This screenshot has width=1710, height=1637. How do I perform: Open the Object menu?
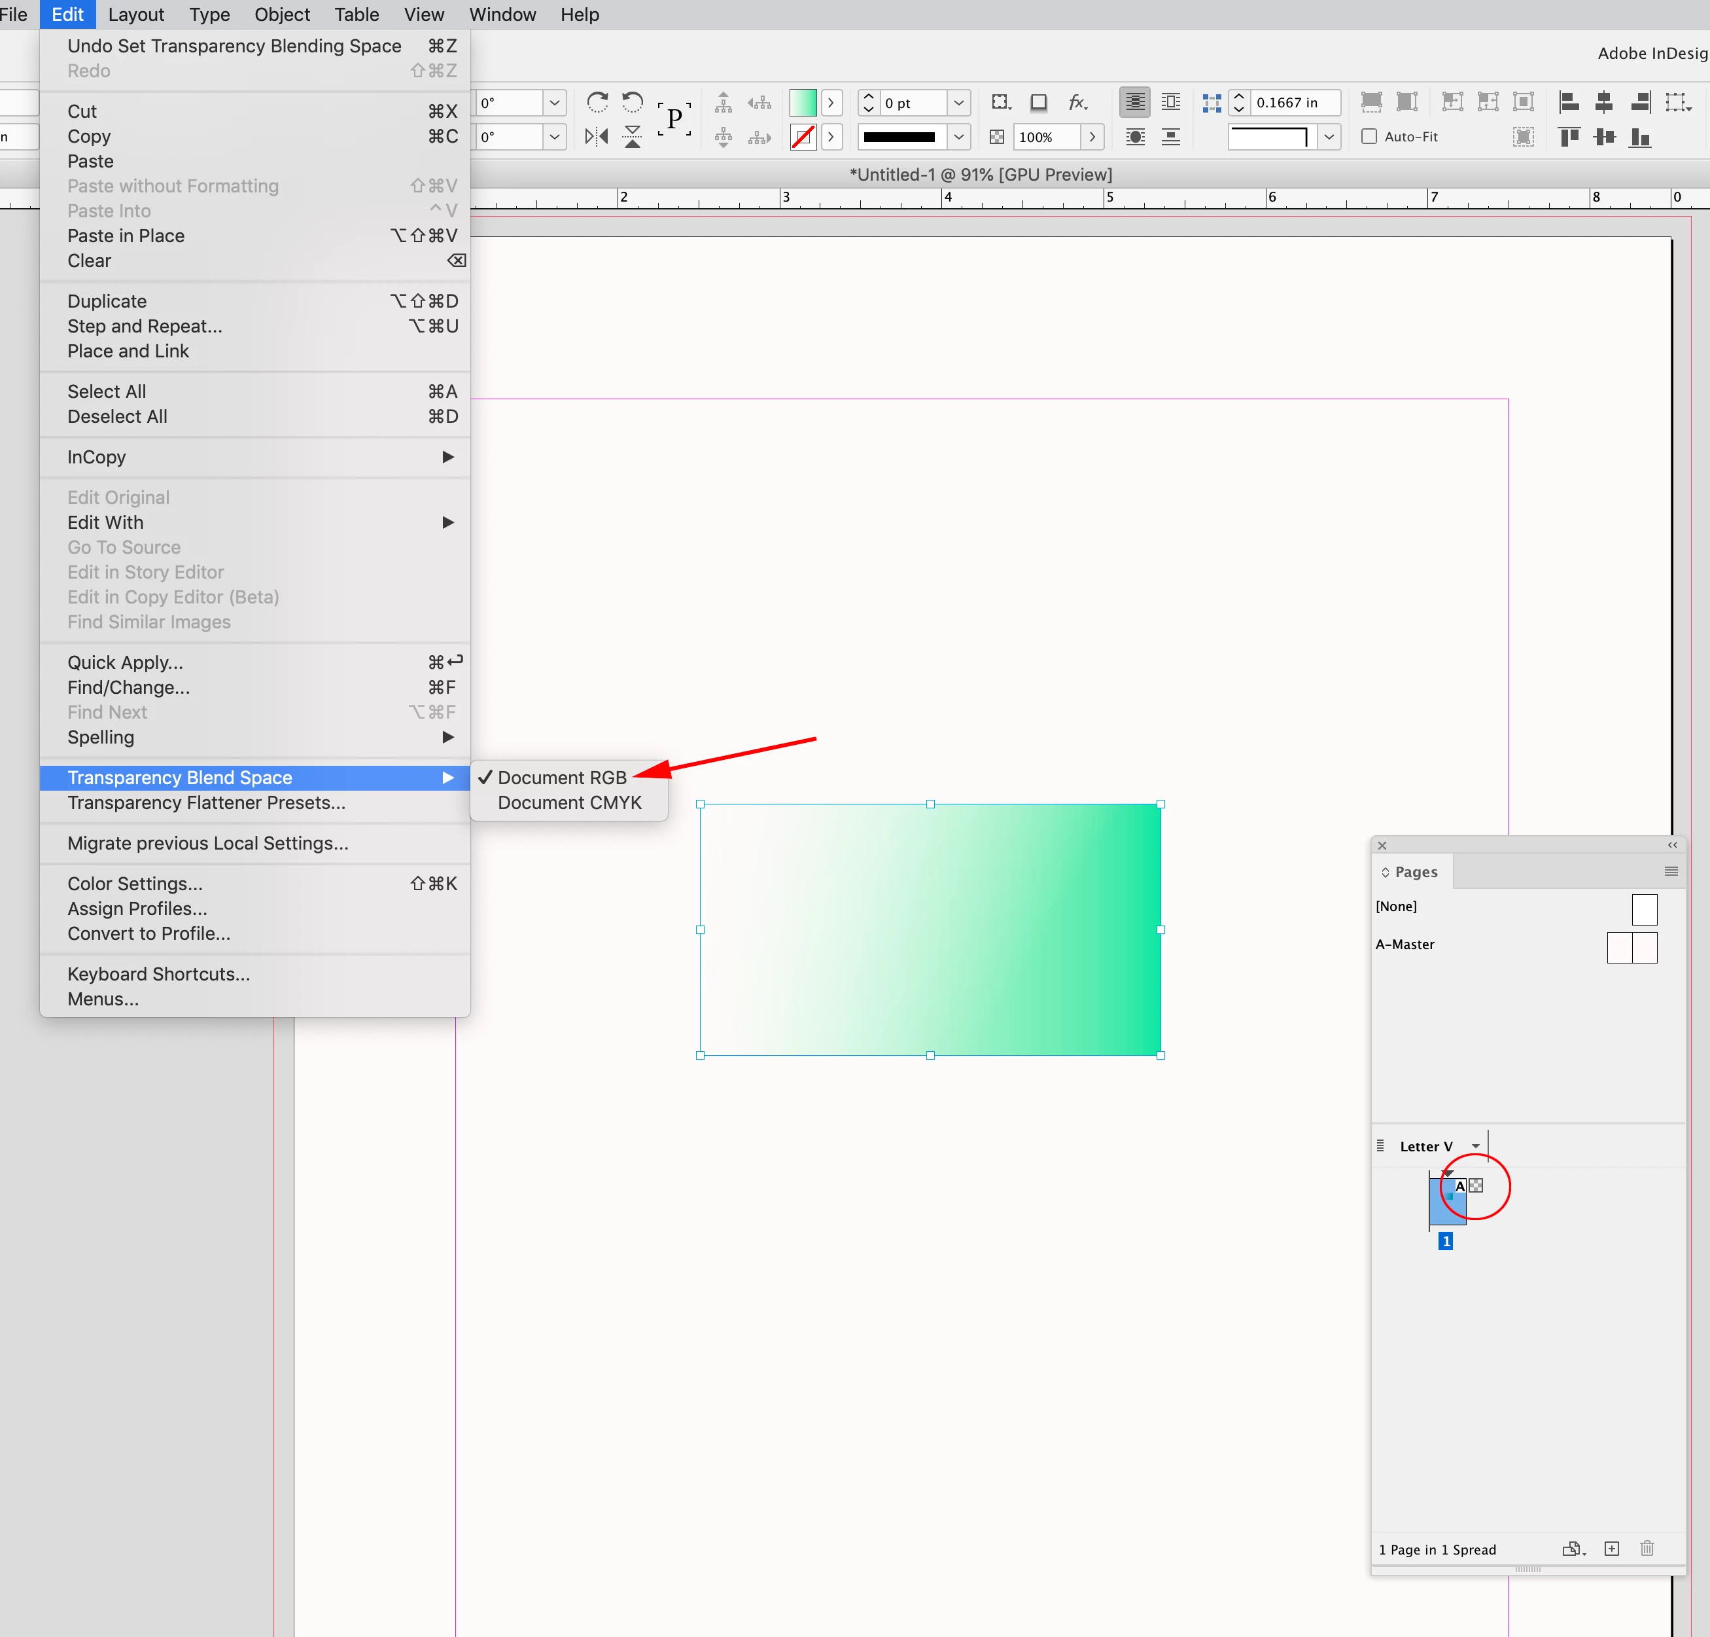pyautogui.click(x=282, y=15)
